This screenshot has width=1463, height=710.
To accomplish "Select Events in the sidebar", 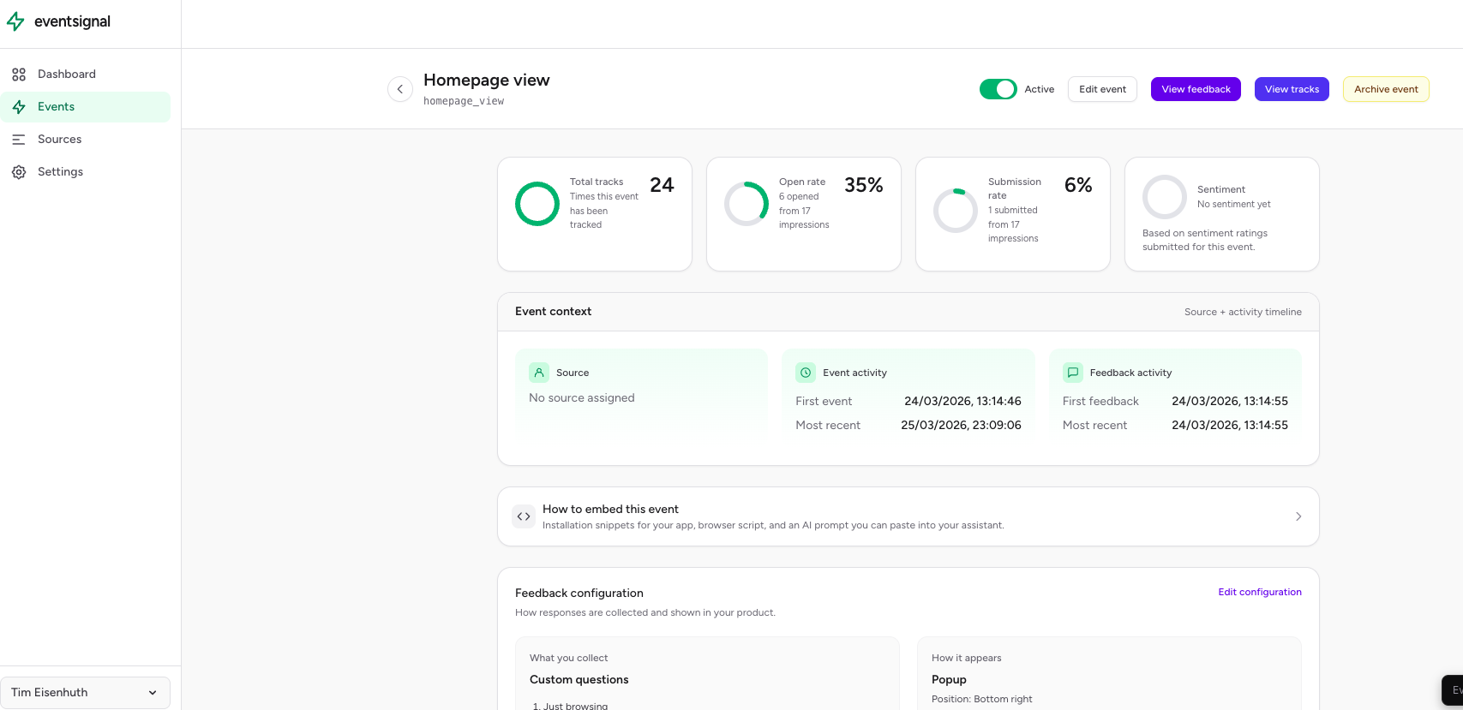I will click(86, 107).
